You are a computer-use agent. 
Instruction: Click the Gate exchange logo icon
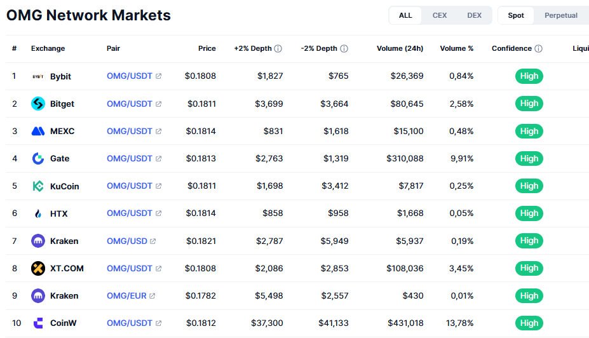38,158
